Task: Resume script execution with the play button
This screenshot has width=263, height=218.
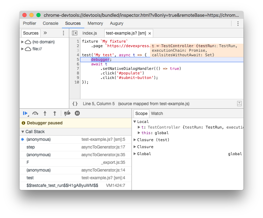Action: click(25, 113)
